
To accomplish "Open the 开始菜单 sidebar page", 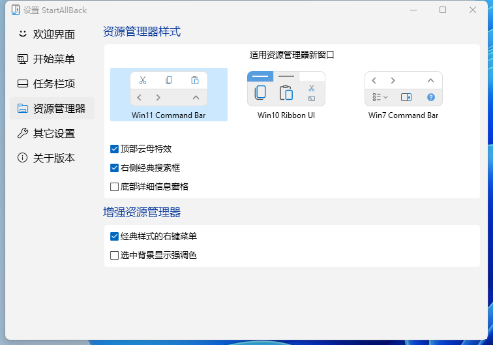I will [52, 59].
